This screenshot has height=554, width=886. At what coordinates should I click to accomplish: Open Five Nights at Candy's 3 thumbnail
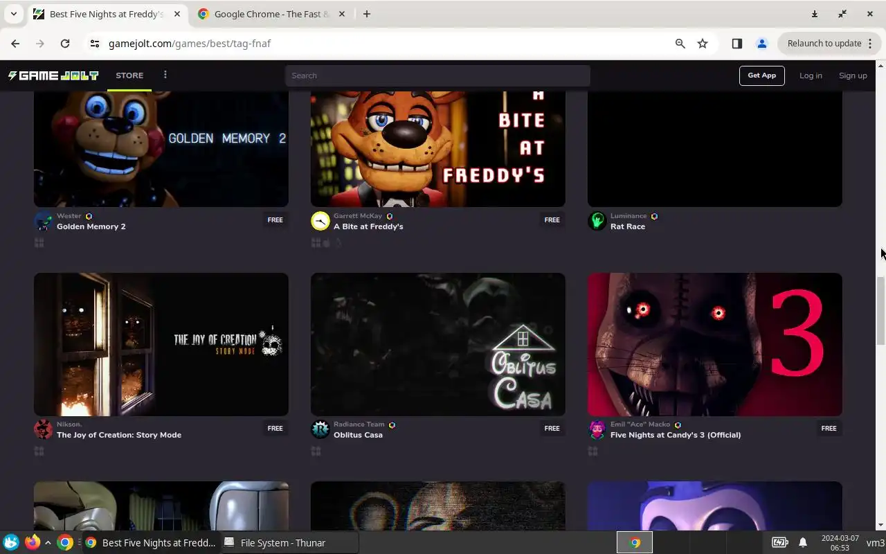(715, 344)
